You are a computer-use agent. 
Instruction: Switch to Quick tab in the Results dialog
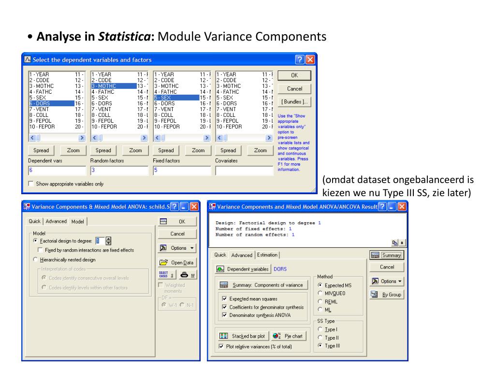(x=220, y=255)
